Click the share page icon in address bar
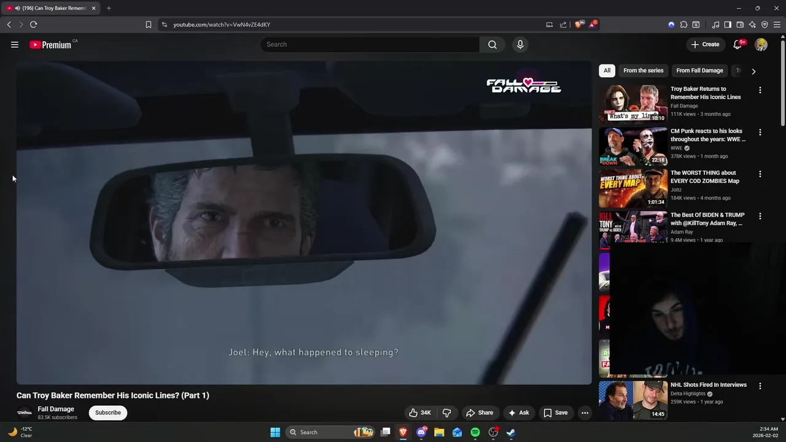This screenshot has height=442, width=786. 563,25
